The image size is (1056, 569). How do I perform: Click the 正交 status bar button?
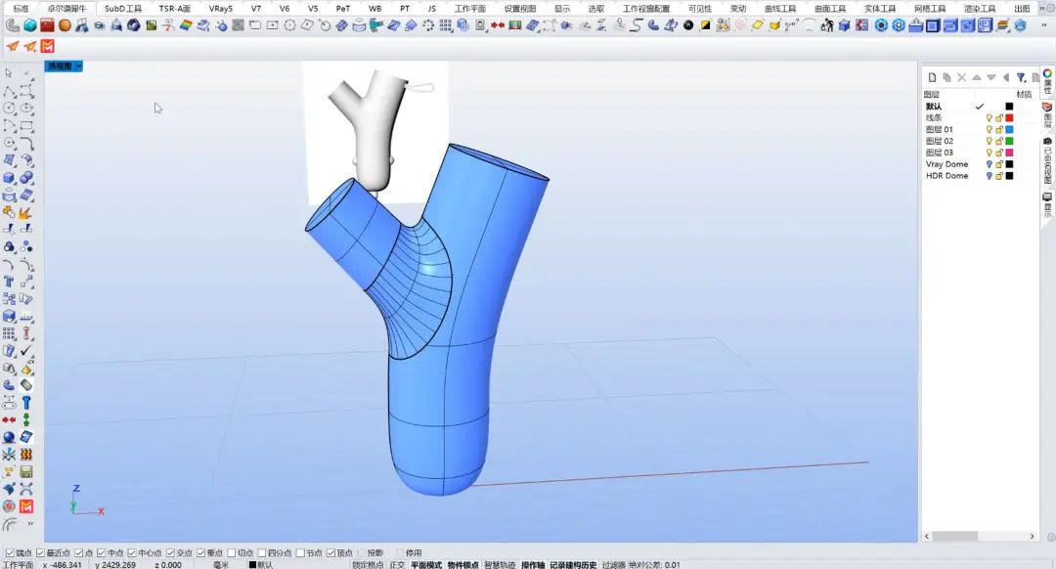pos(397,564)
